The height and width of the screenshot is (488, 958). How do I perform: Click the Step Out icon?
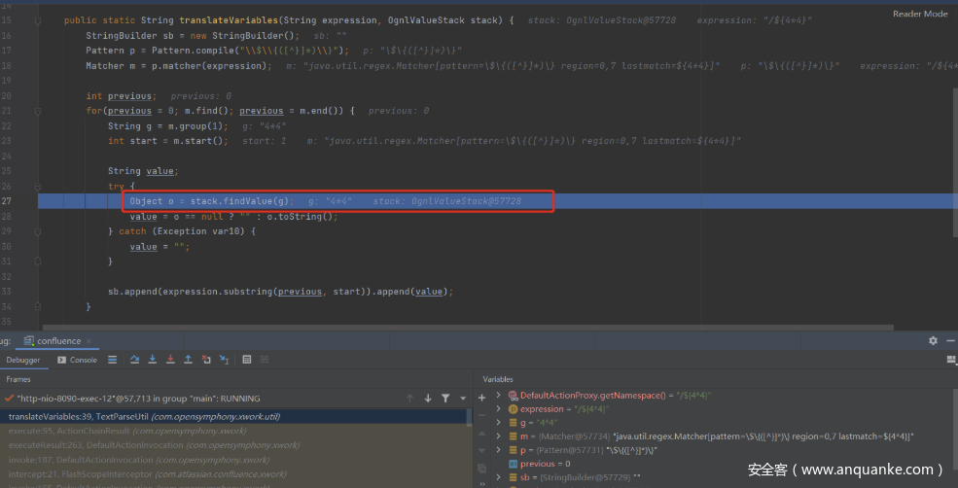[188, 360]
